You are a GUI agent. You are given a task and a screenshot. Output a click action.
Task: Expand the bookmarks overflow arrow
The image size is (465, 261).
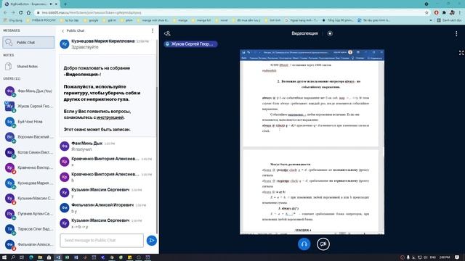431,20
